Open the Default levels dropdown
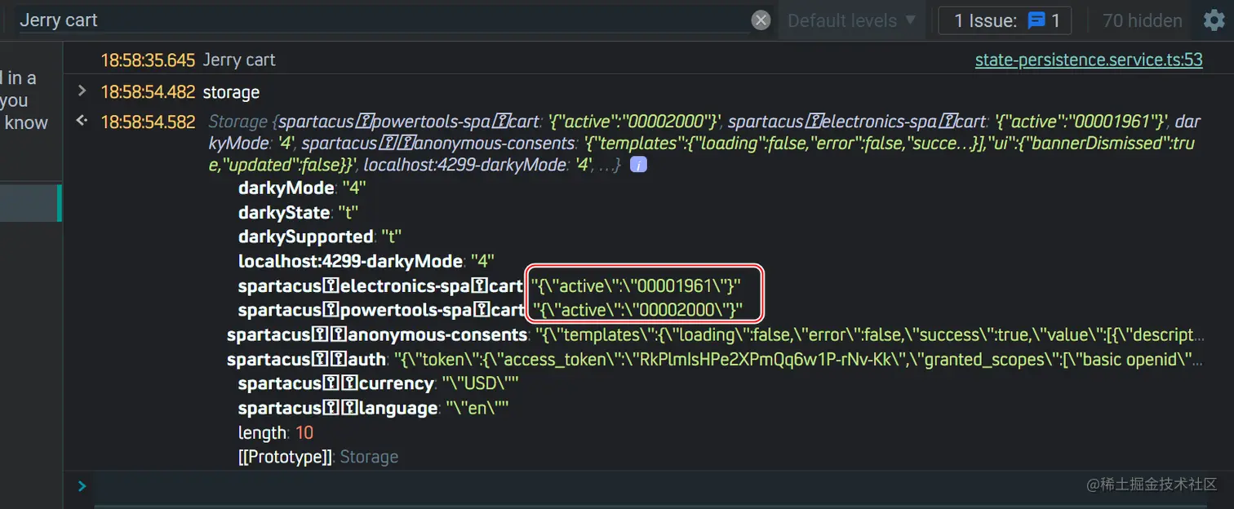 pos(851,20)
